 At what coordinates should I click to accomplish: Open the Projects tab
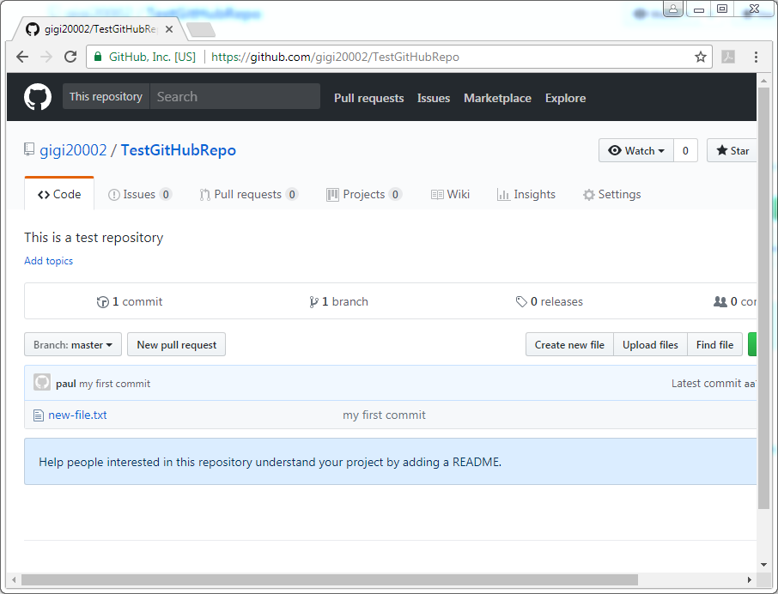[x=364, y=194]
